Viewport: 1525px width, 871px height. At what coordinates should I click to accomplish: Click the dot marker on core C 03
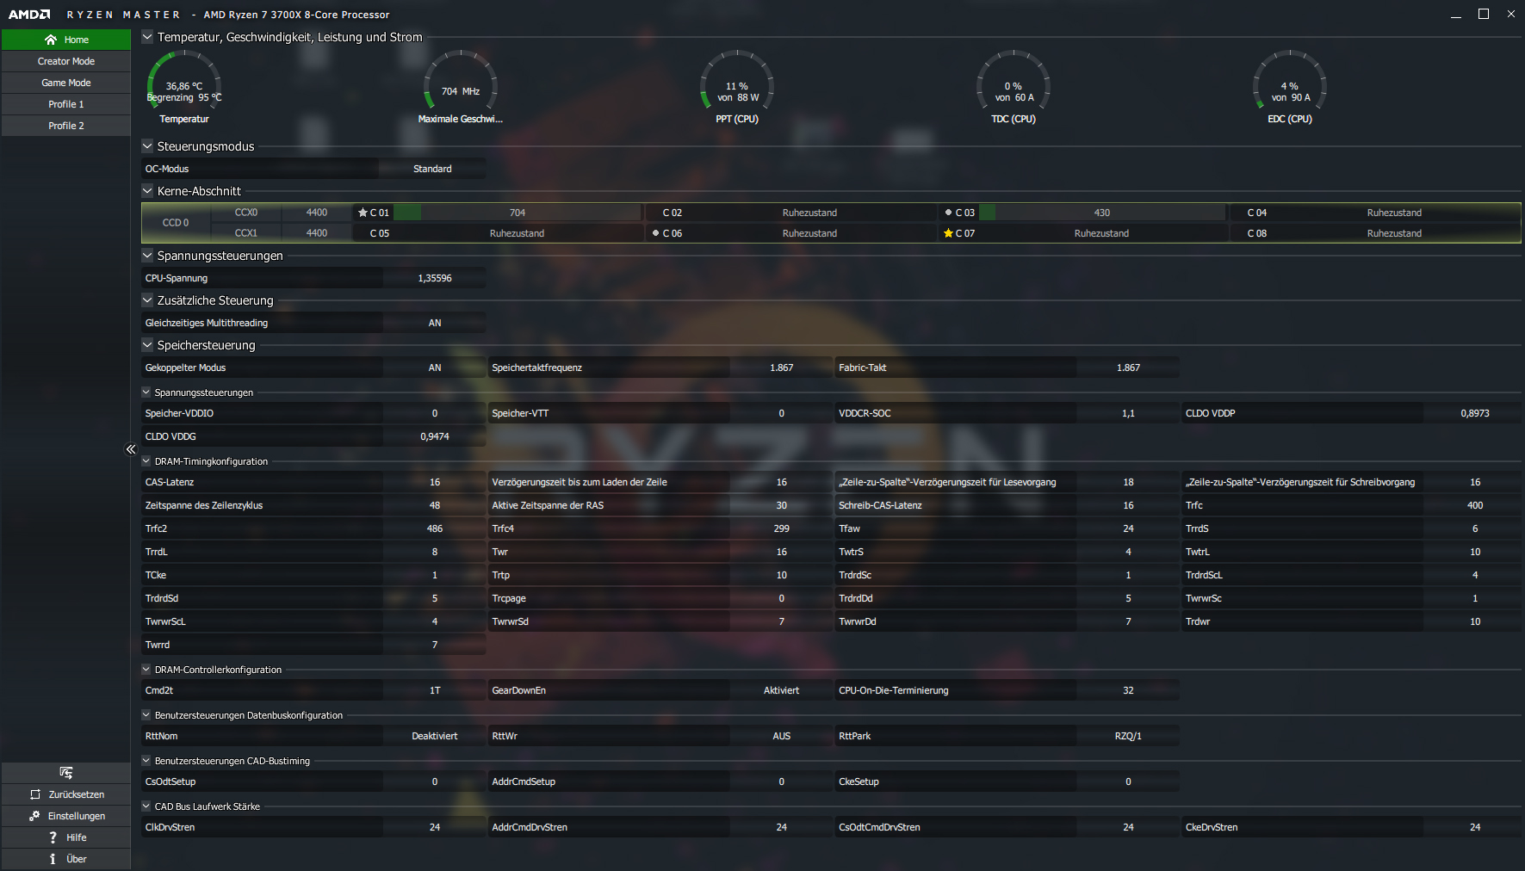(948, 213)
